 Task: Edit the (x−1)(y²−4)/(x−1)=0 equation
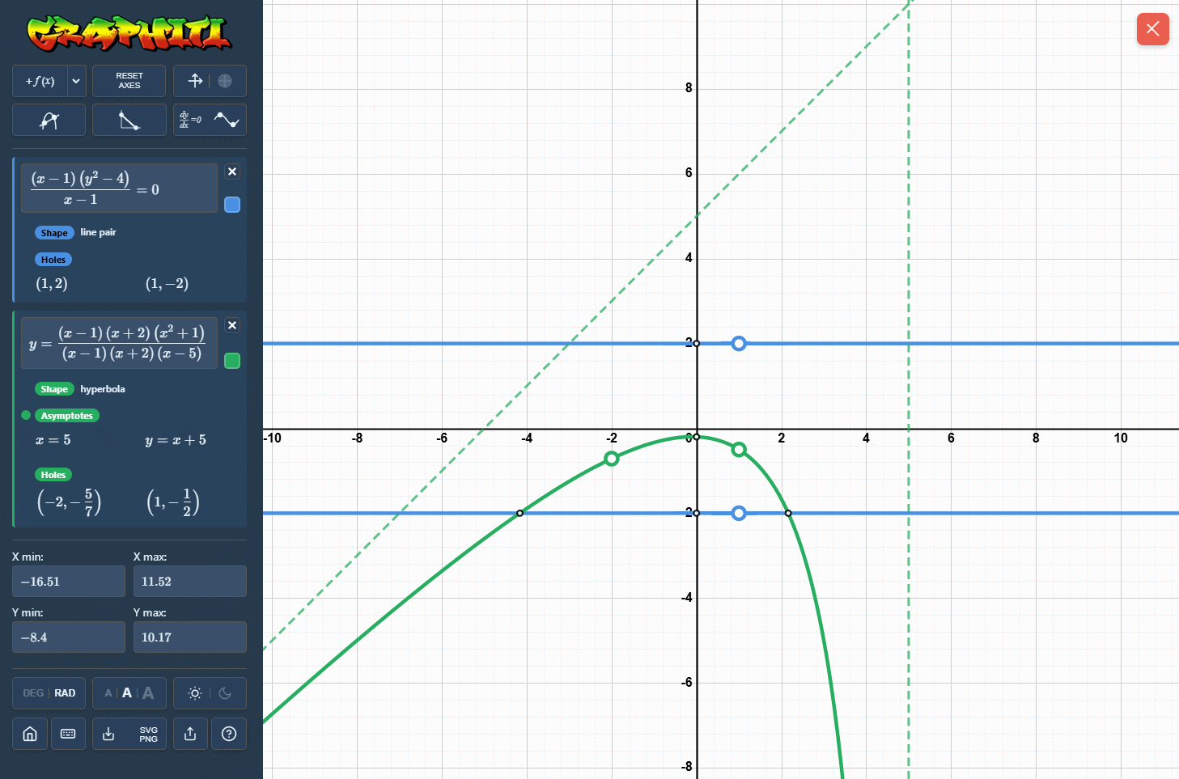point(119,188)
